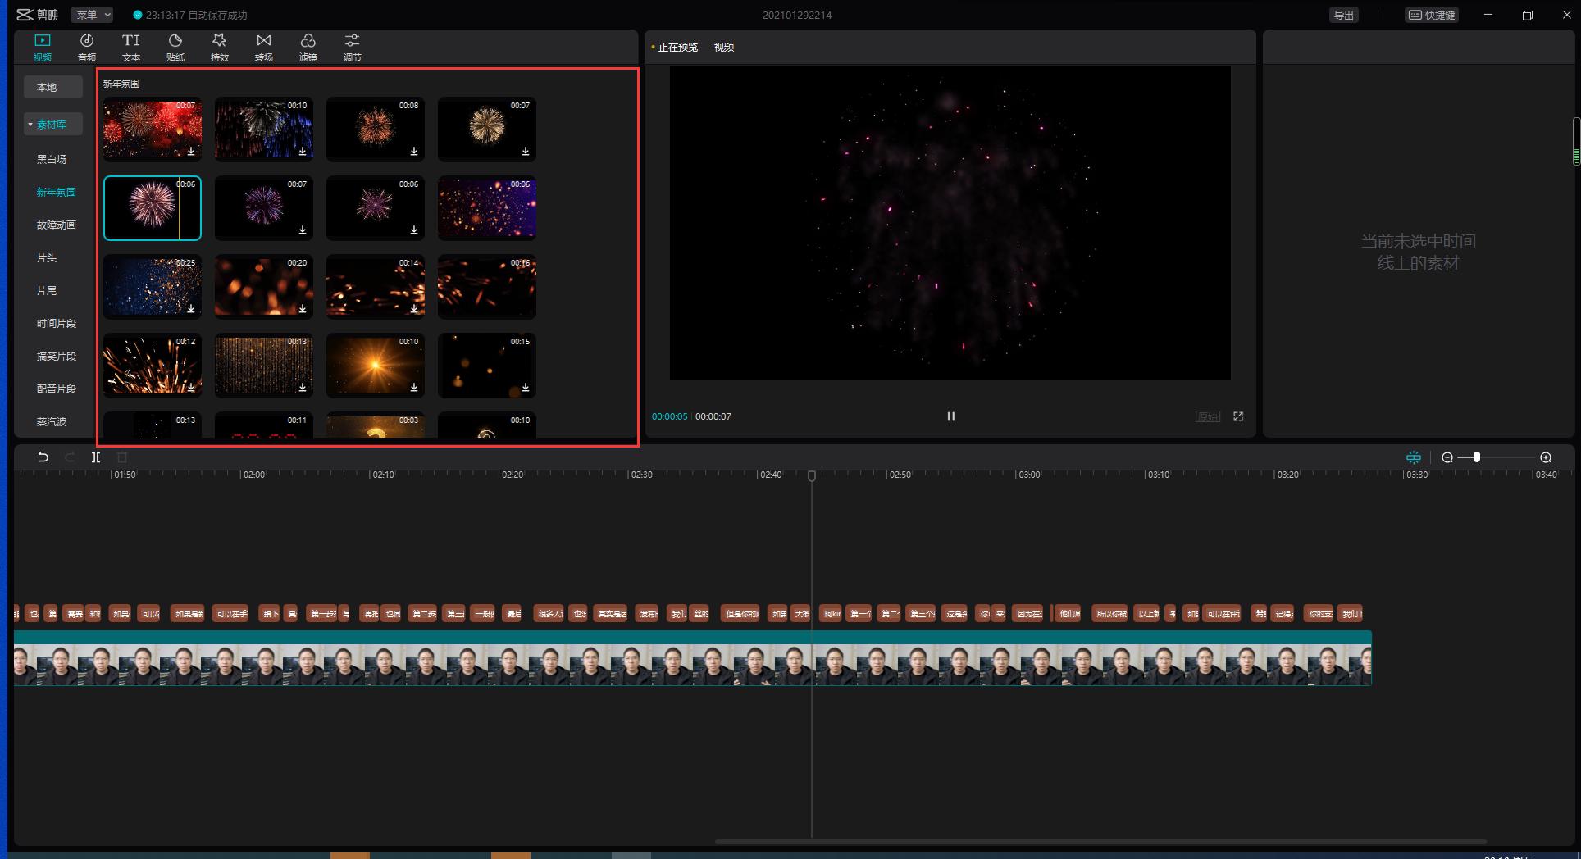
Task: Open the 滤镜 filters panel
Action: pyautogui.click(x=308, y=47)
